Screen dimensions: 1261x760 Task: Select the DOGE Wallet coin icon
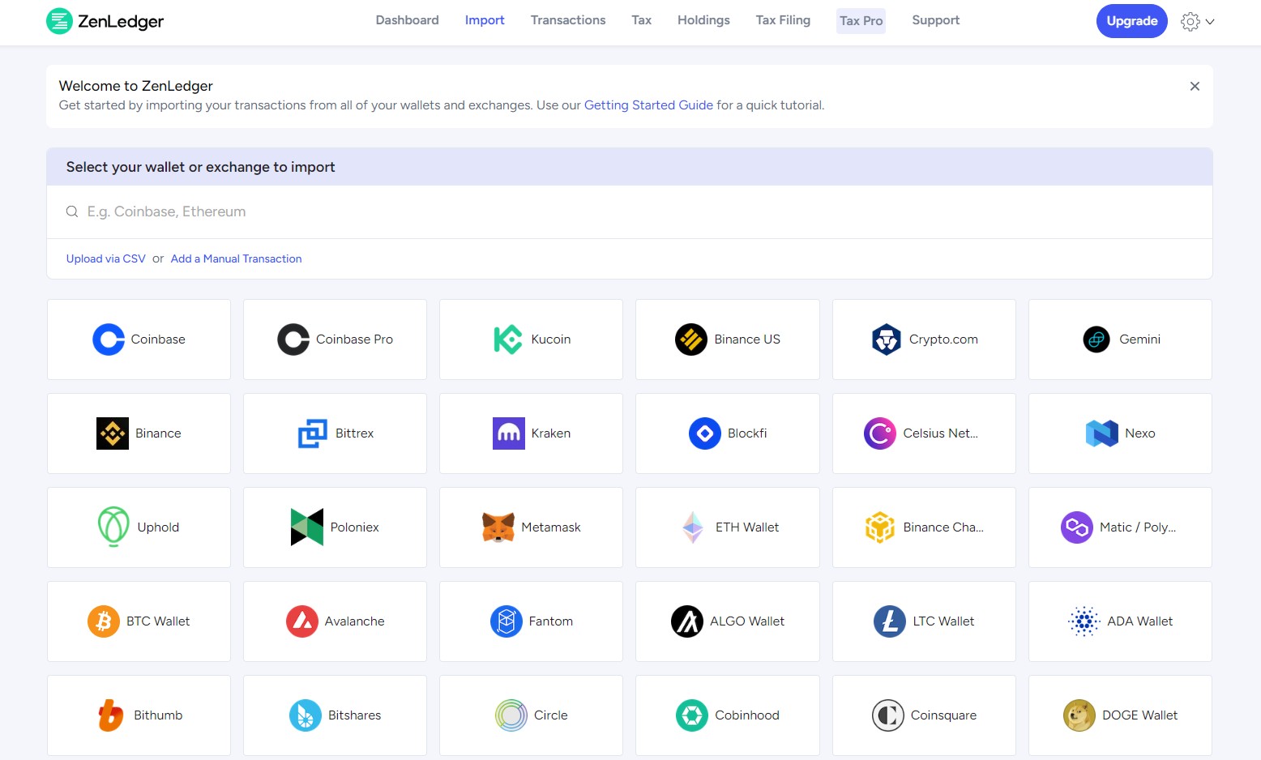point(1079,715)
